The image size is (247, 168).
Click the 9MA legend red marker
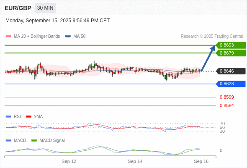coord(28,117)
